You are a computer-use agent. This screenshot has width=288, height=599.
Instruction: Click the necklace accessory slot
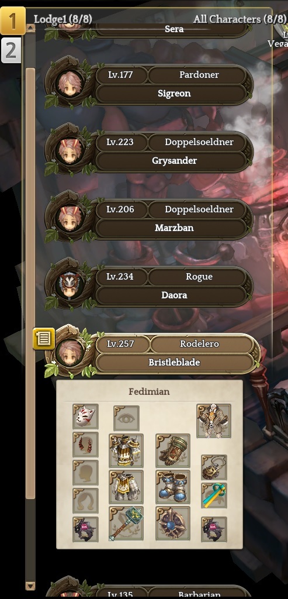(214, 467)
